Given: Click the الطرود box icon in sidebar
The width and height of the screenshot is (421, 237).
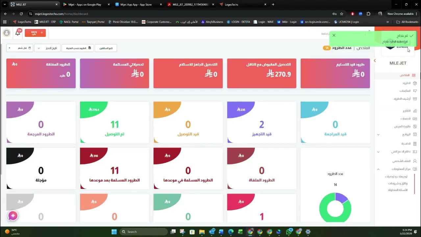Looking at the screenshot, I should click(415, 83).
